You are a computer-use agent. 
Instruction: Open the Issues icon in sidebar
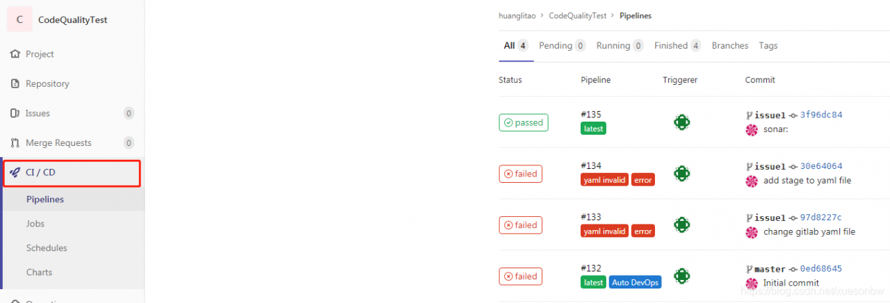pyautogui.click(x=15, y=113)
